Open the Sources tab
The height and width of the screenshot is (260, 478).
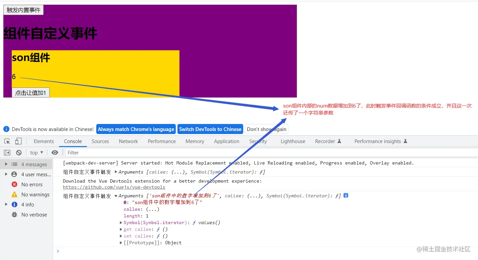100,141
